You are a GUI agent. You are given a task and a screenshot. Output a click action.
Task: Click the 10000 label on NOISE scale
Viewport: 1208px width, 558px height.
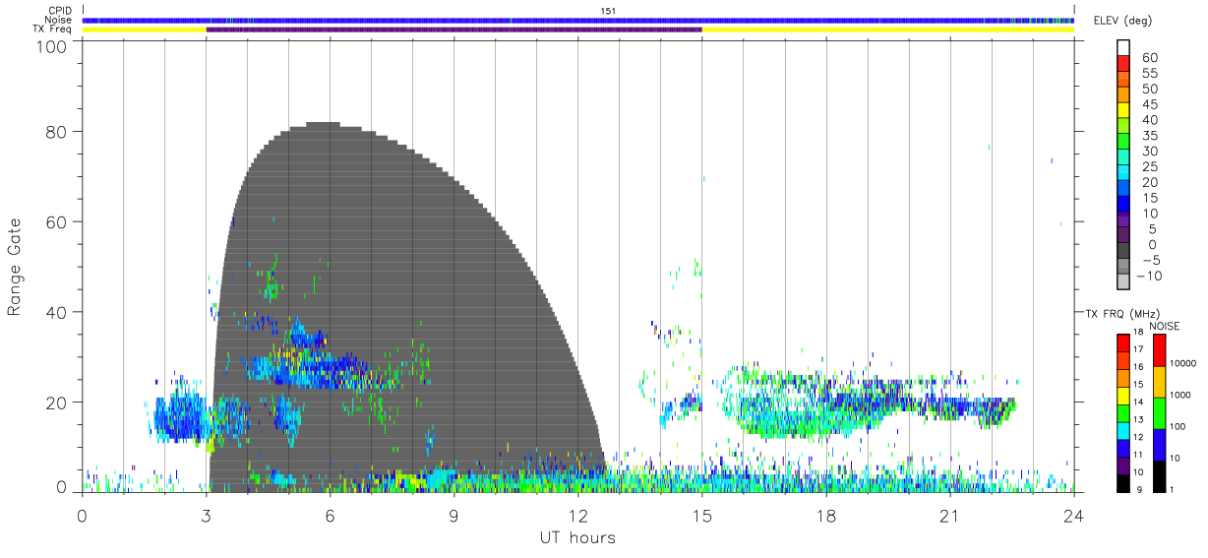[x=1185, y=363]
